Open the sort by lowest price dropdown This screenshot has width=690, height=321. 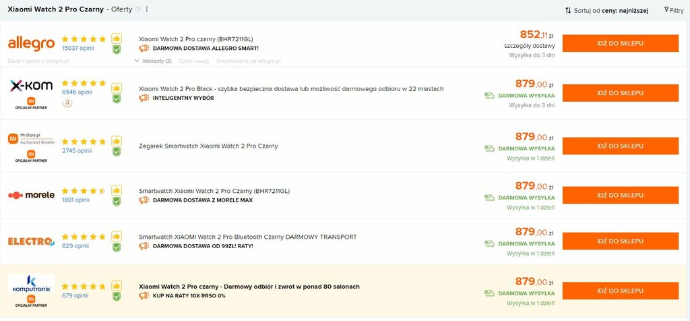607,11
